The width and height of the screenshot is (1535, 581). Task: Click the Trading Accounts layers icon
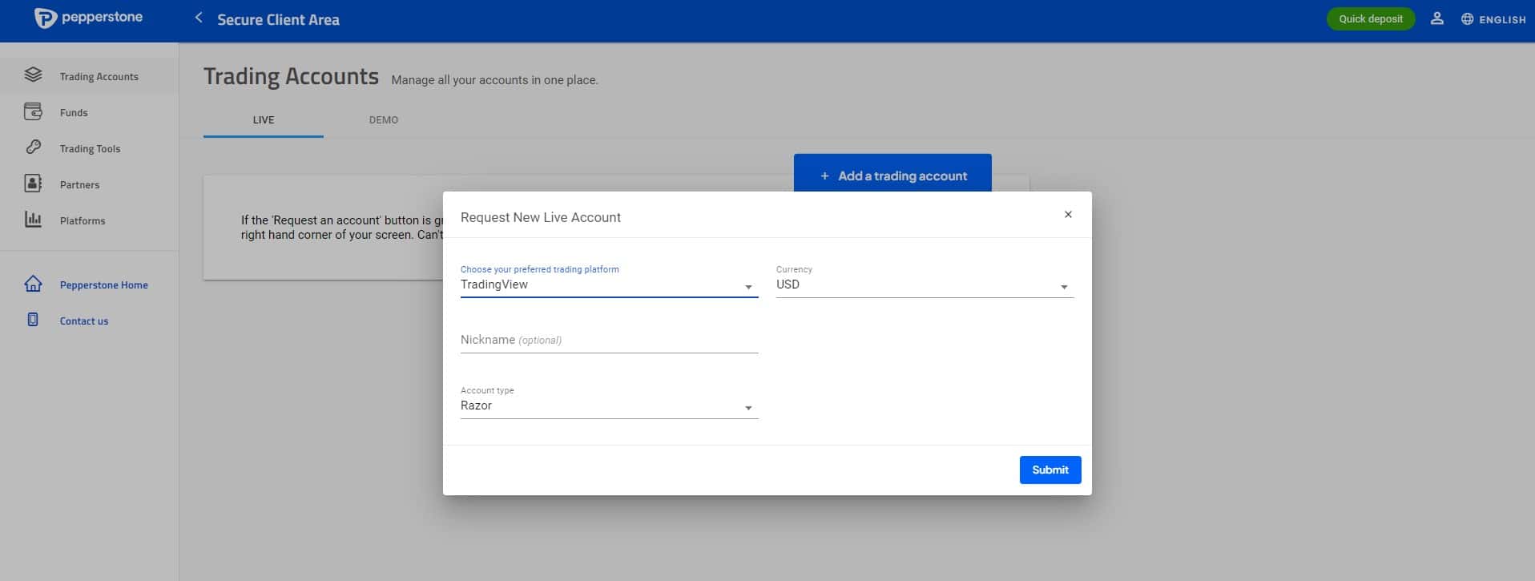[x=33, y=75]
